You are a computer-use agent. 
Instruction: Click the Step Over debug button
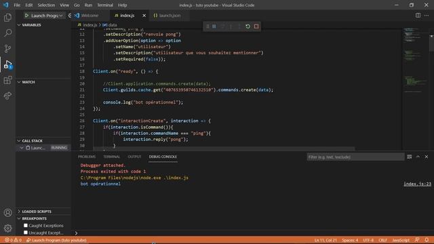point(222,26)
